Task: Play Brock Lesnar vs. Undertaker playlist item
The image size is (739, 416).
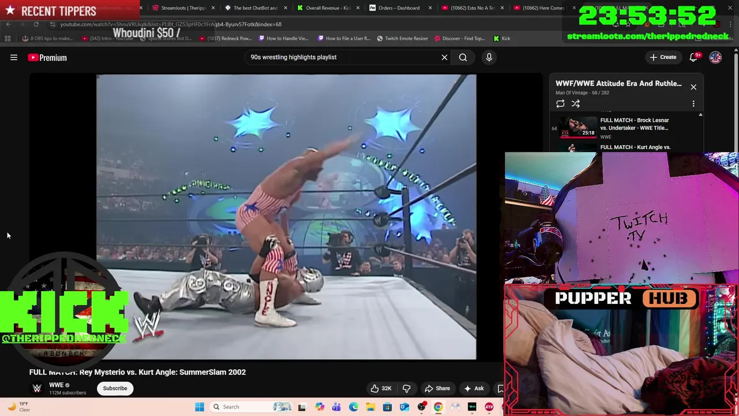Action: coord(625,128)
